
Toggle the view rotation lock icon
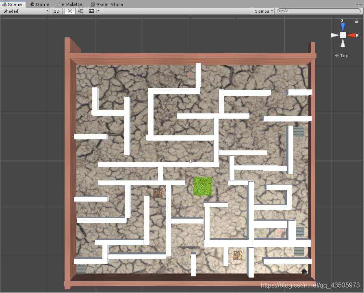click(356, 22)
